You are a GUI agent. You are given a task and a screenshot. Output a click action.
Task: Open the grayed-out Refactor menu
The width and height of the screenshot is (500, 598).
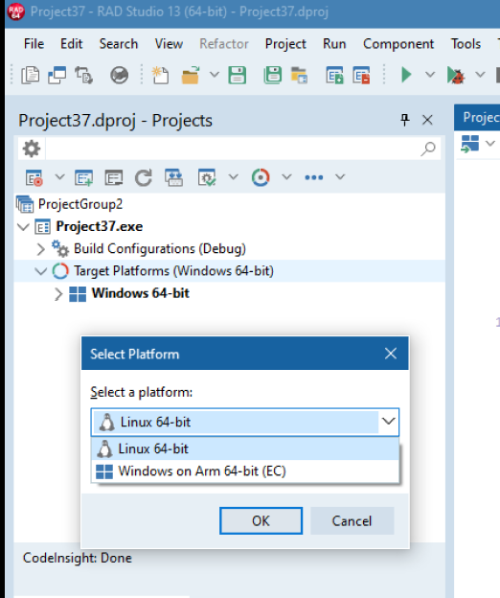click(x=224, y=44)
